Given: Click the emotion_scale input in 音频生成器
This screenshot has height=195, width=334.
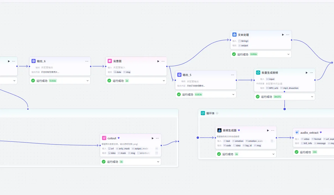Looking at the screenshot, I should pyautogui.click(x=254, y=141).
